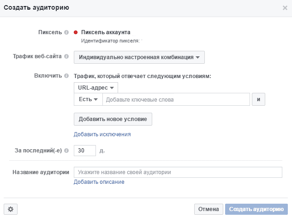This screenshot has height=218, width=292.
Task: Click the info icon next to Включить
Action: tap(66, 76)
